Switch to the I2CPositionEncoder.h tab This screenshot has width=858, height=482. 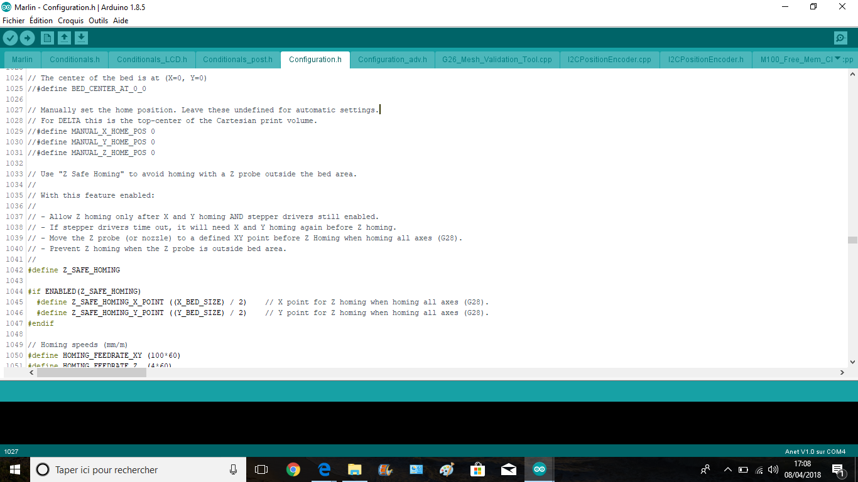point(706,60)
